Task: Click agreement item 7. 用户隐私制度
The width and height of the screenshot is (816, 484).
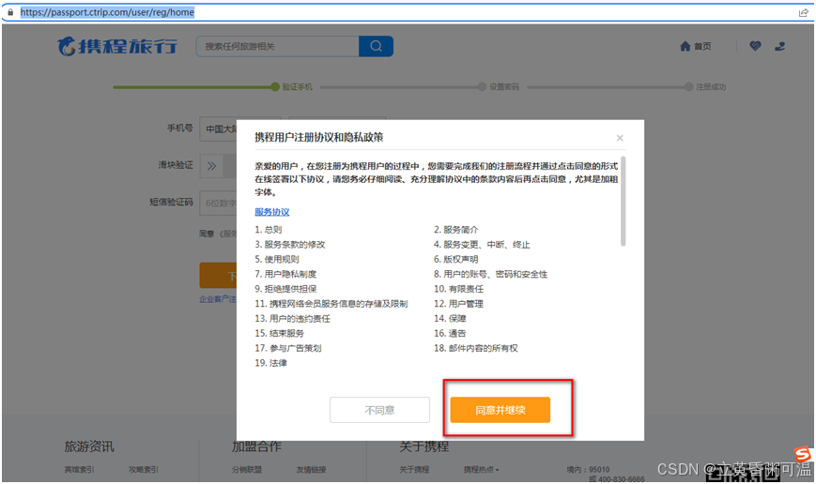Action: click(285, 274)
